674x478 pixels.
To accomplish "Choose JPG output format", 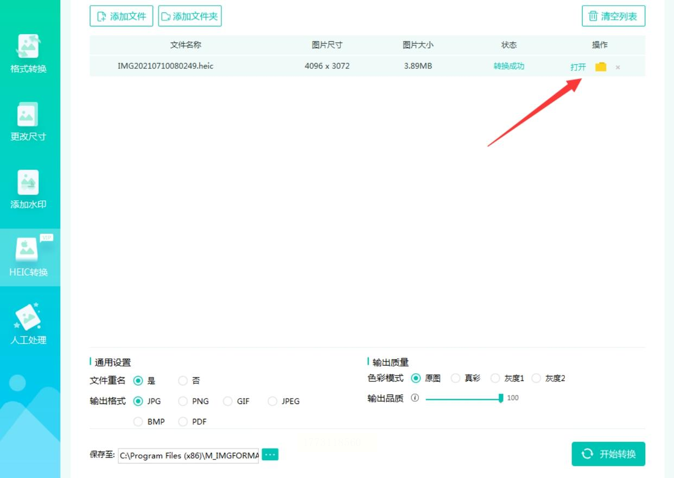I will click(x=138, y=401).
